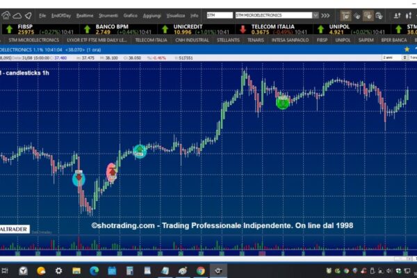Screen dimensions: 417x278
Task: Click the pink up-arrow signal marker on chart
Action: click(112, 172)
